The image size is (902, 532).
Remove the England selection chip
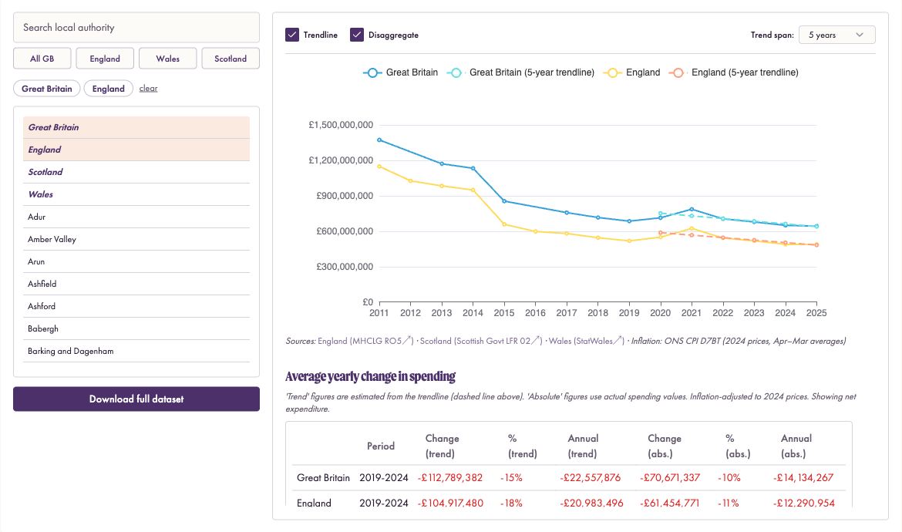coord(108,89)
